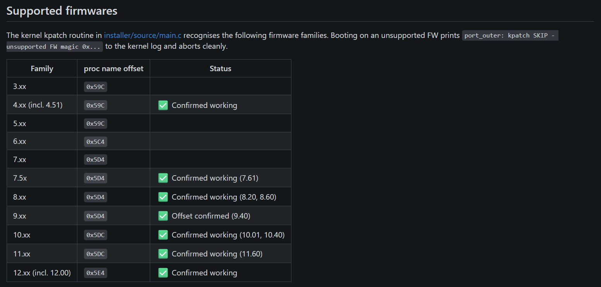Open the installer/source/main.c link
The image size is (601, 287).
tap(143, 36)
